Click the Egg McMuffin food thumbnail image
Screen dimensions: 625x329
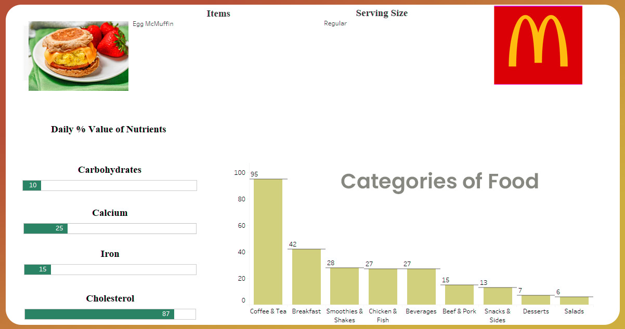tap(77, 56)
